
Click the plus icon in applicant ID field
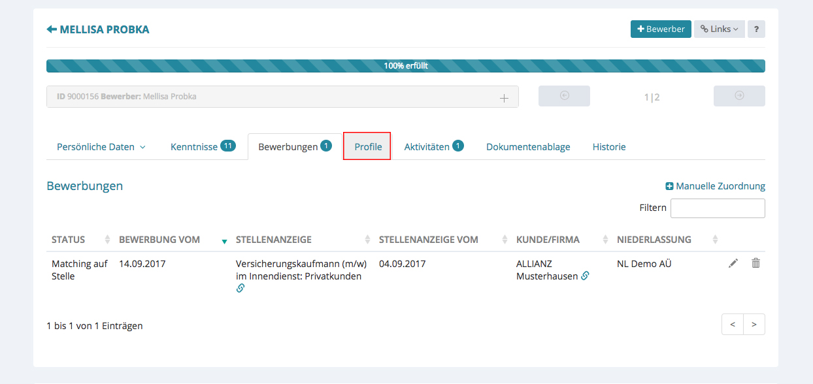point(504,97)
